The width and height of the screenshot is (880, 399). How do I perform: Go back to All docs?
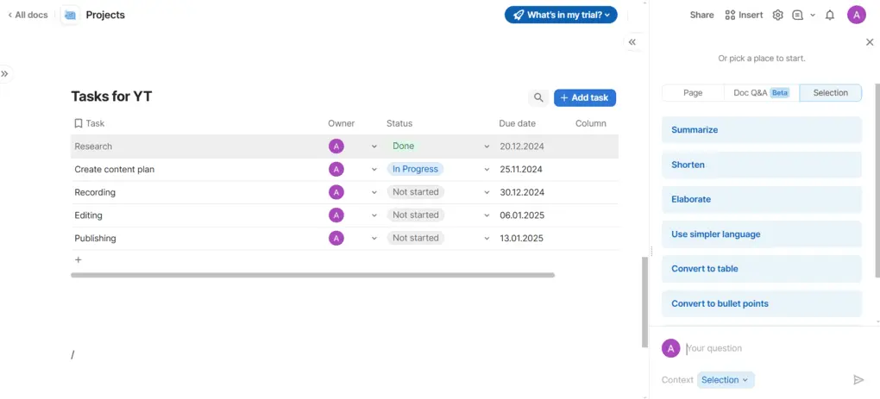click(x=28, y=16)
